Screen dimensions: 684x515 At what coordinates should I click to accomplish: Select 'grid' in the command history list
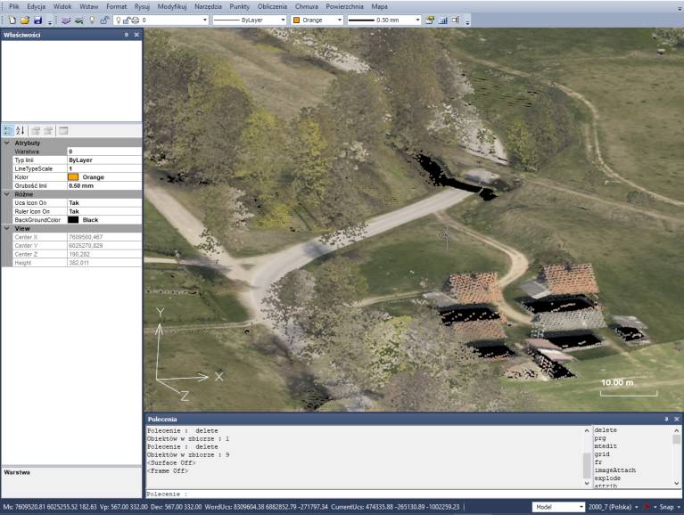602,454
